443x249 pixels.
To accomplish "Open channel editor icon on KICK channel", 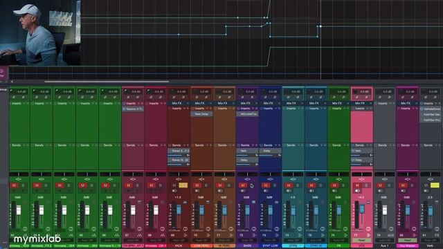I will [x=186, y=229].
